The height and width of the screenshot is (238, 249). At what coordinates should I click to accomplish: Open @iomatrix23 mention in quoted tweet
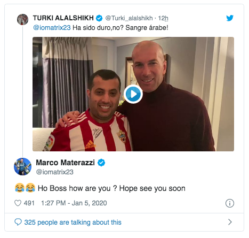[52, 28]
